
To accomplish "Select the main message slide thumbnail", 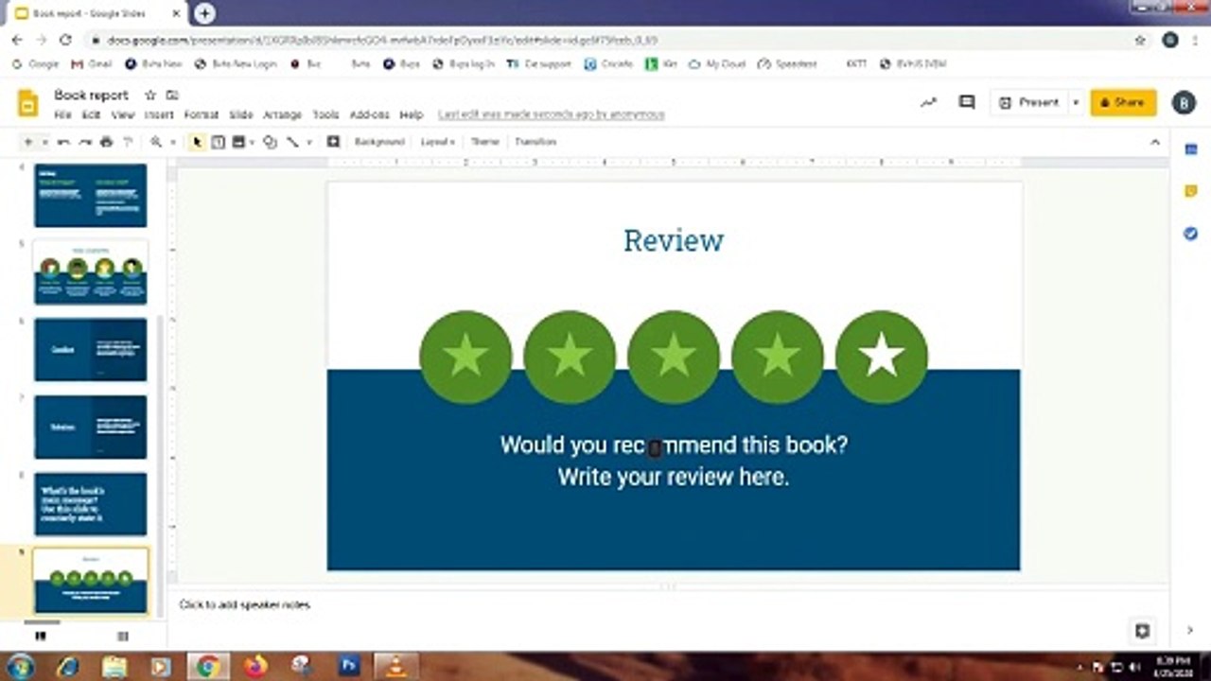I will point(91,504).
